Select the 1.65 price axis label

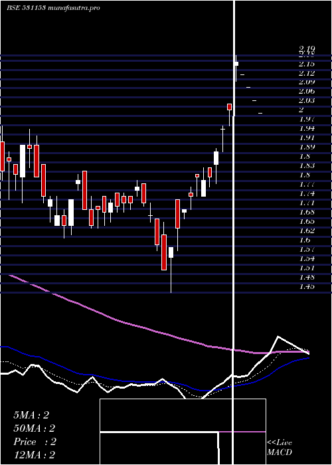(307, 221)
